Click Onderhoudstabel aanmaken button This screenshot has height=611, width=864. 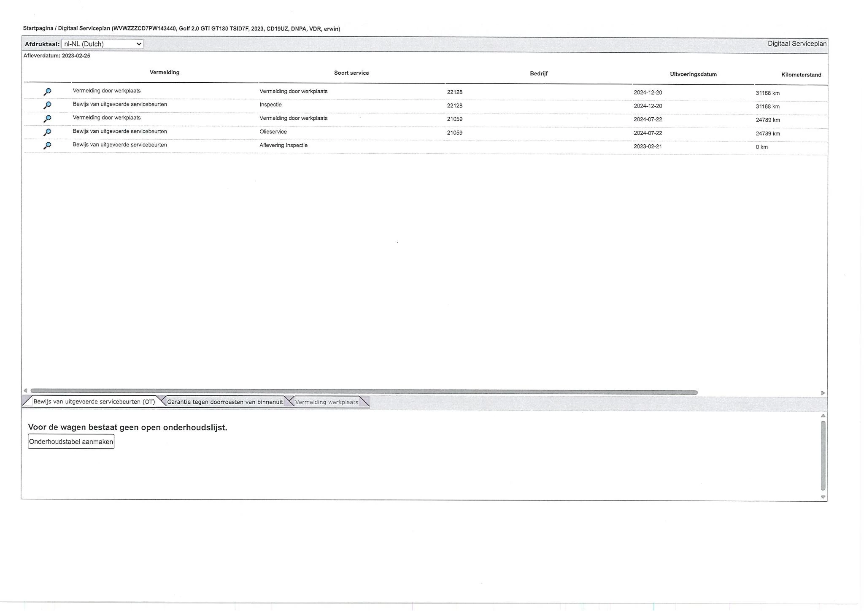pos(71,442)
